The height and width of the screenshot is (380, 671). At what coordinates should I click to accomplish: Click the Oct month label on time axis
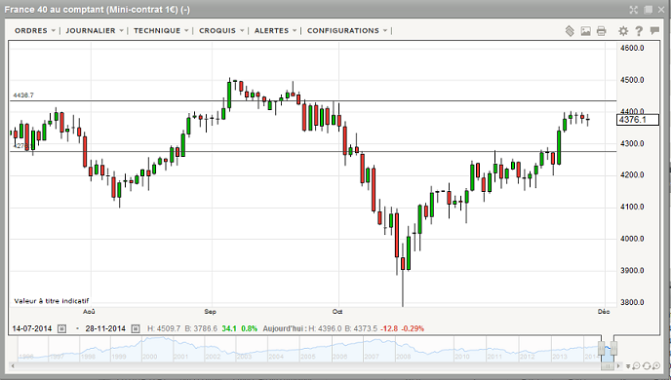coord(337,312)
